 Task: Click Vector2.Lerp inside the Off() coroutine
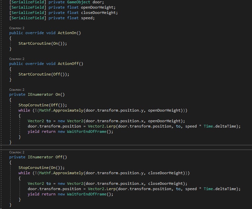tap(102, 189)
